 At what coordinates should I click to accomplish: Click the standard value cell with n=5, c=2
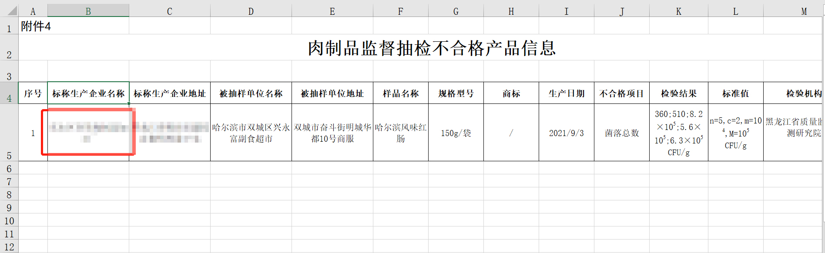[735, 133]
